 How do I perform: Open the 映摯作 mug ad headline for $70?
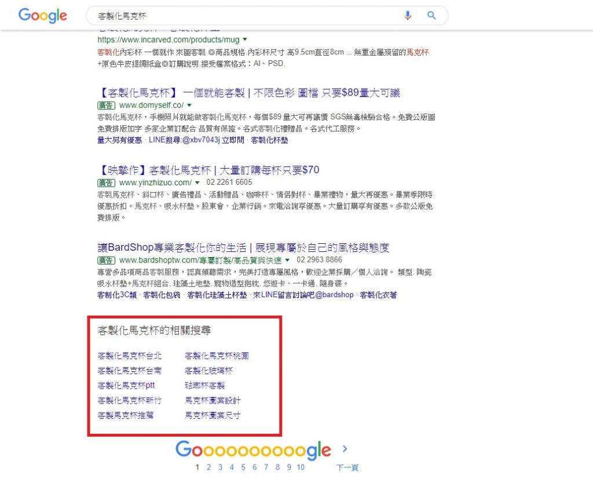pos(208,170)
